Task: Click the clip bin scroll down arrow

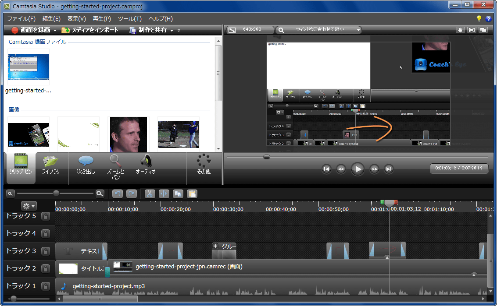Action: (x=218, y=149)
